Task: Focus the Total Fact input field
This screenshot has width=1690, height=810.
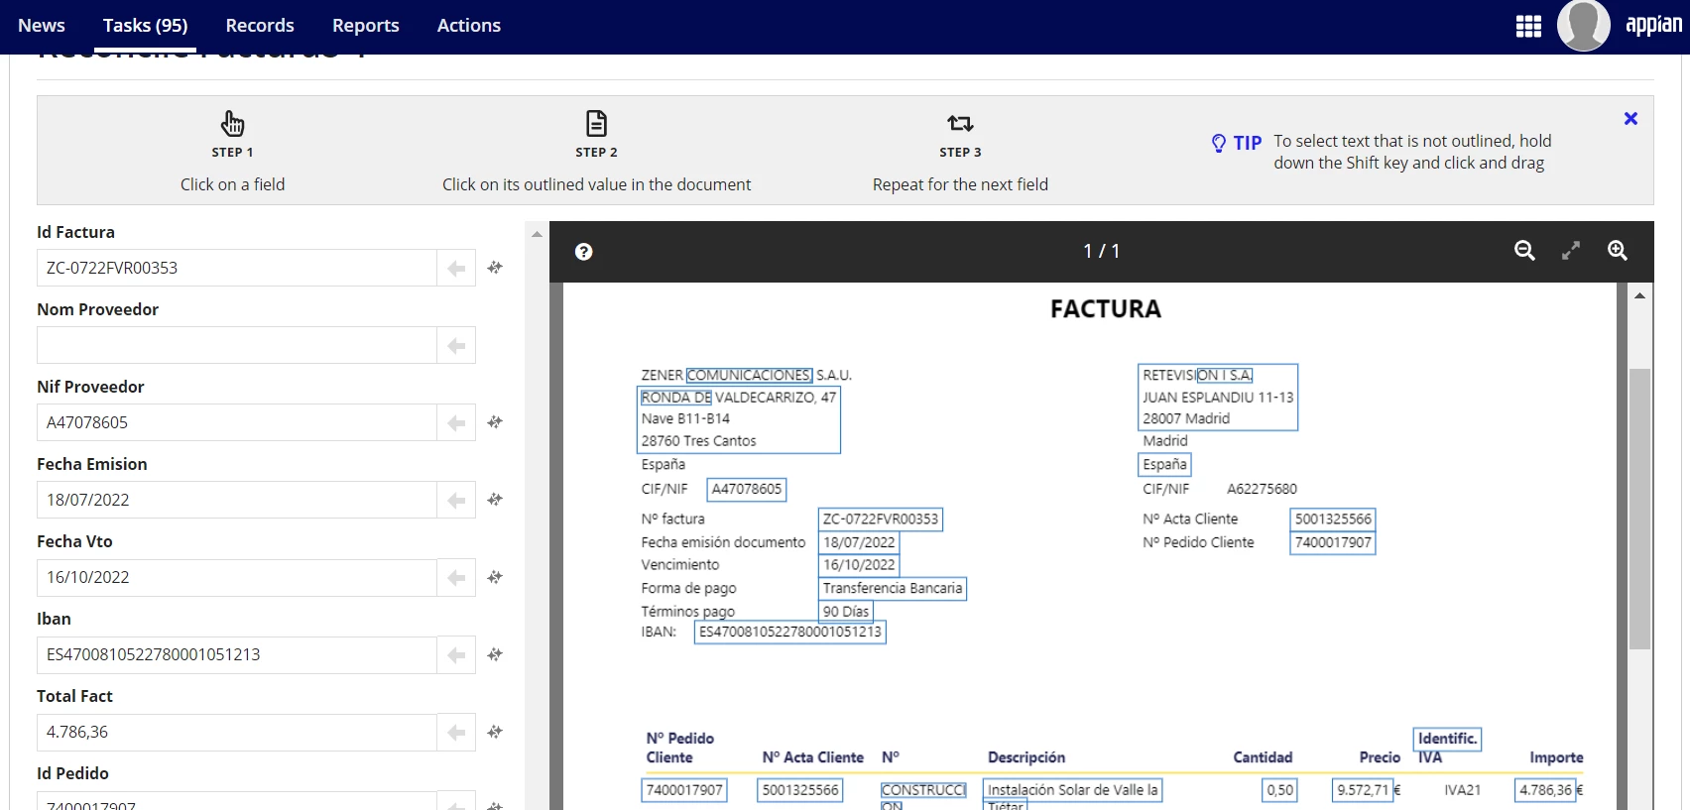Action: coord(237,732)
